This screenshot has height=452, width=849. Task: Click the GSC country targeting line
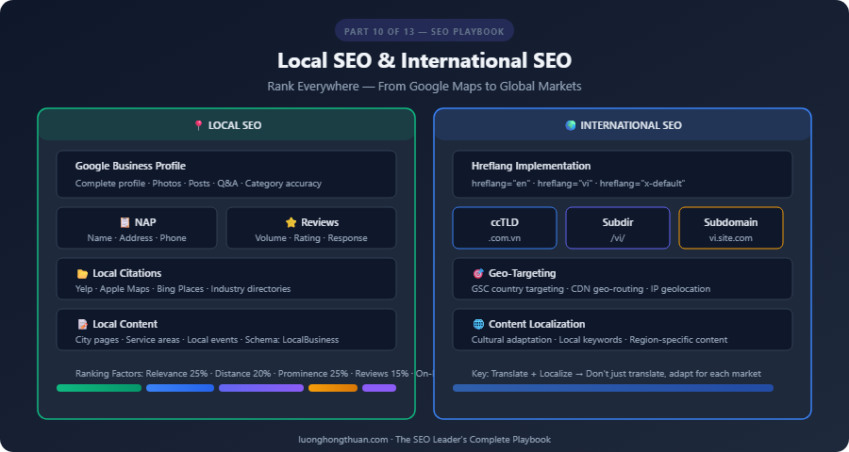[591, 289]
